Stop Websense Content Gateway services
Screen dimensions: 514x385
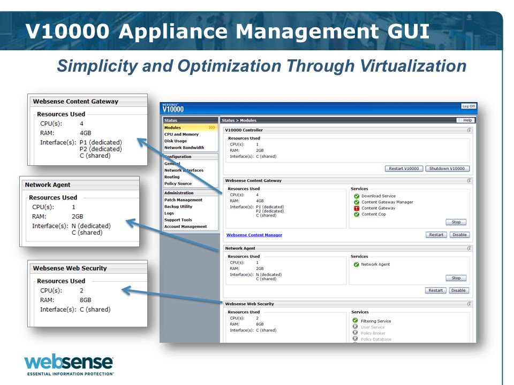pyautogui.click(x=456, y=222)
